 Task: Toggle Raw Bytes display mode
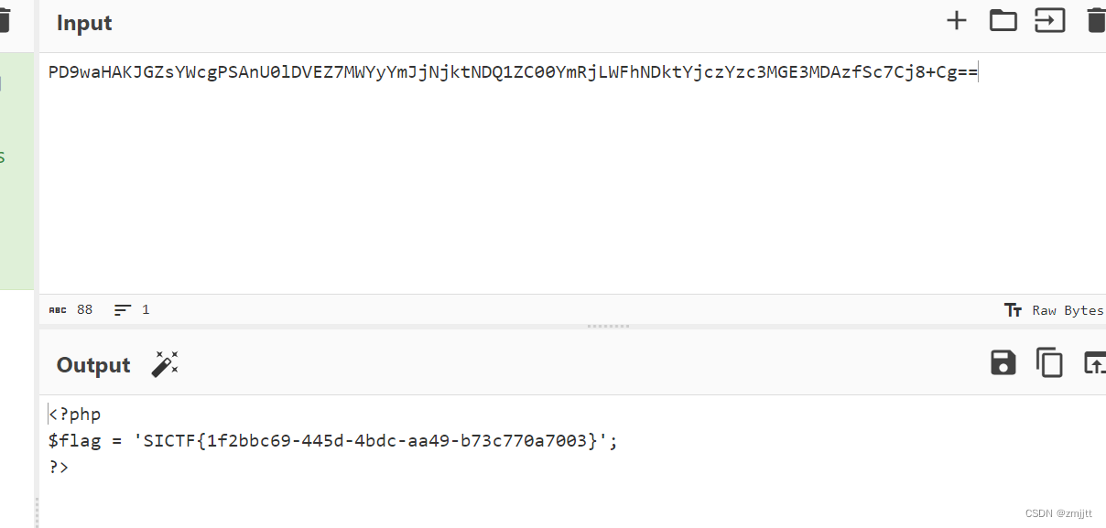(1069, 309)
